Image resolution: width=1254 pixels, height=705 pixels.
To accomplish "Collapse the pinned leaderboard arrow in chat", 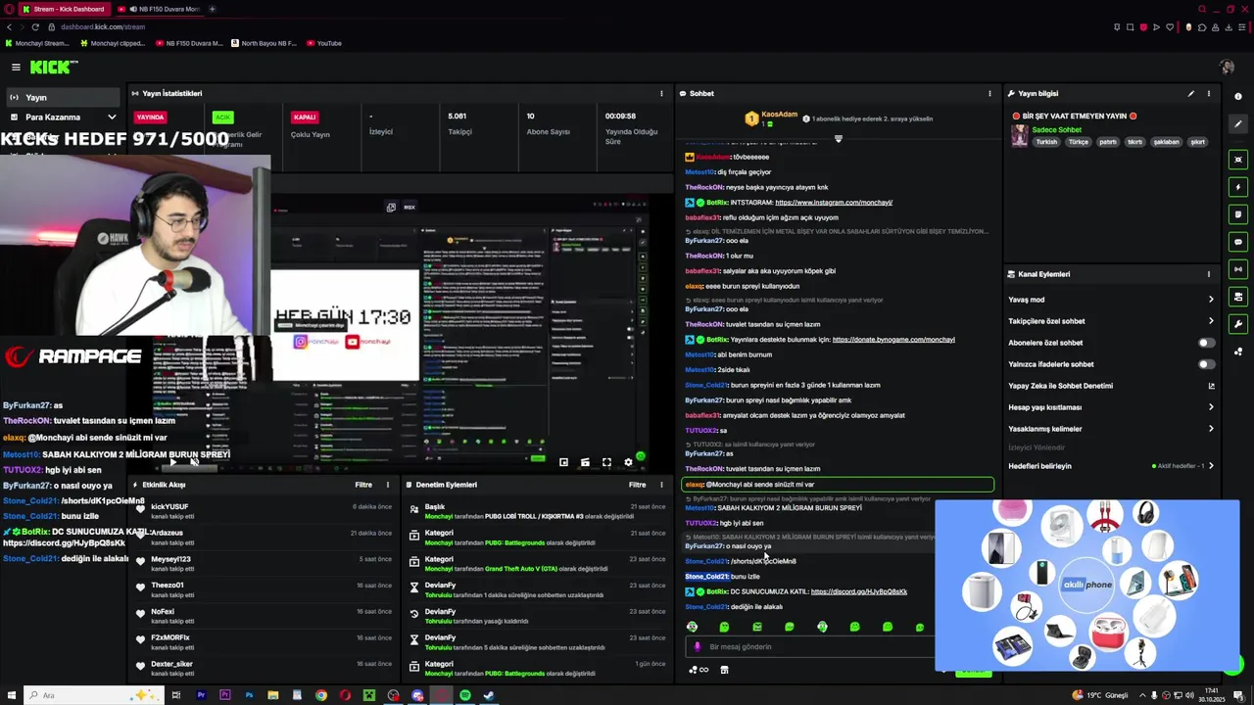I will (838, 138).
